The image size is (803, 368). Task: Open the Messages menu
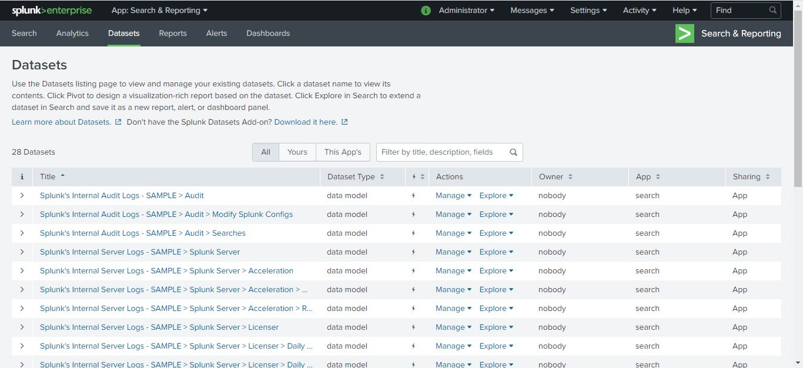pos(533,11)
